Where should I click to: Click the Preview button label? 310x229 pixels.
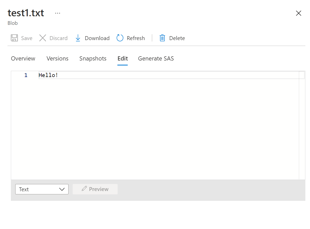(x=99, y=189)
